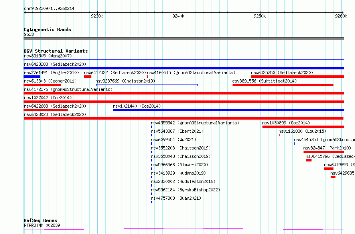Click the chr9:9220971..9260214 coordinate label
Screen dimensions: 355x234
(49, 8)
